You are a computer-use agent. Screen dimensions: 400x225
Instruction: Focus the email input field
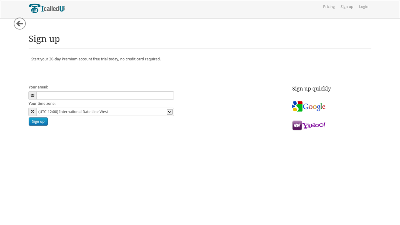point(105,95)
